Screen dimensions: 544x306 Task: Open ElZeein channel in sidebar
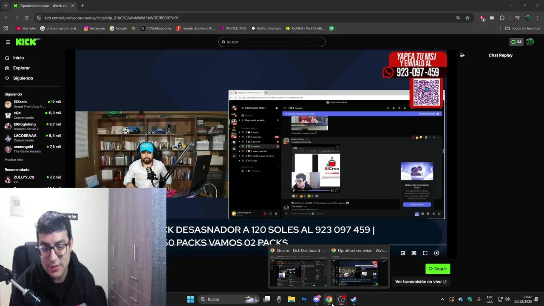pos(33,104)
